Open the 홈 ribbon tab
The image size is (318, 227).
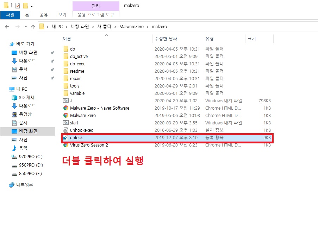27,15
